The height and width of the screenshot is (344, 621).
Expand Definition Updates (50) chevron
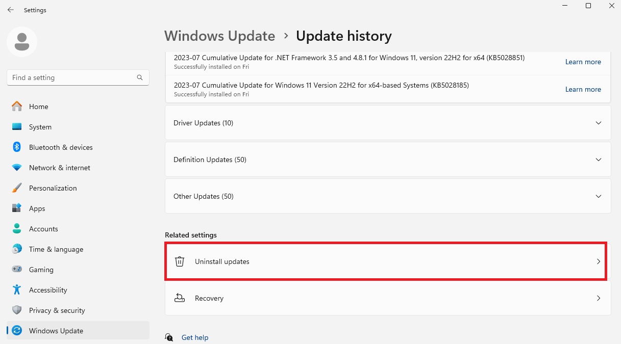click(x=599, y=160)
